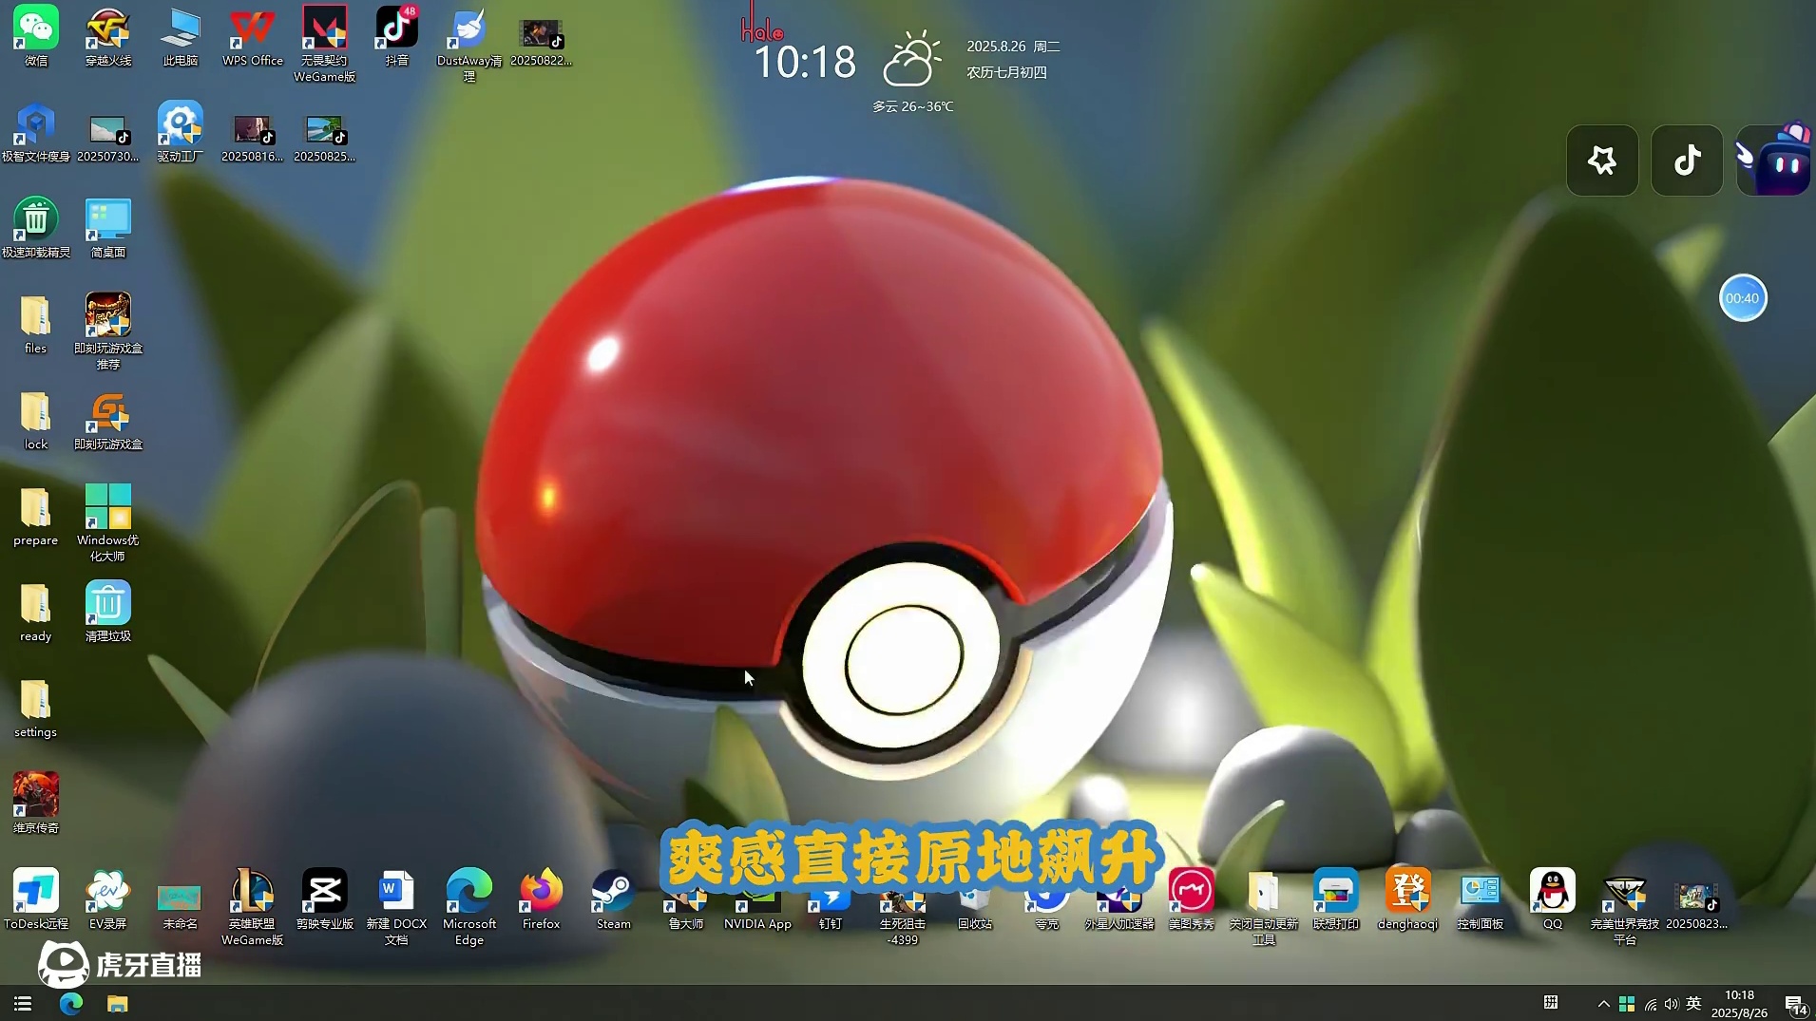1816x1021 pixels.
Task: Click the blue 00:40 timer bubble
Action: pyautogui.click(x=1742, y=298)
